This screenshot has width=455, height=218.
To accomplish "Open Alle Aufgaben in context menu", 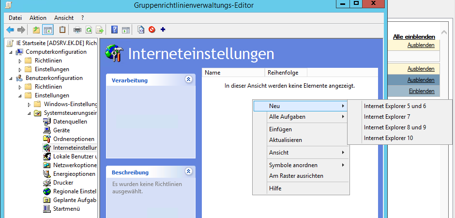I will (x=301, y=117).
